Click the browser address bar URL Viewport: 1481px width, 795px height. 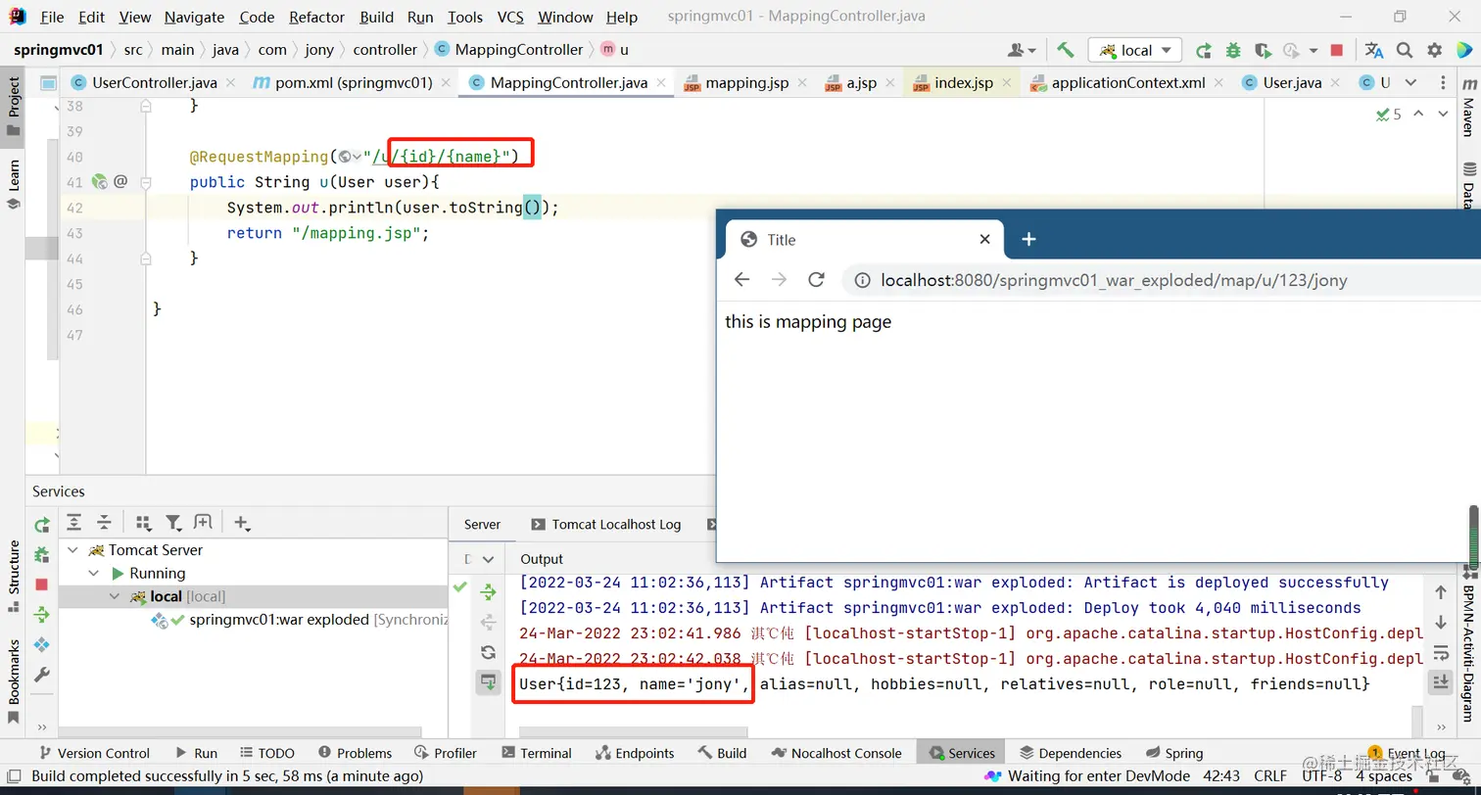[1114, 280]
